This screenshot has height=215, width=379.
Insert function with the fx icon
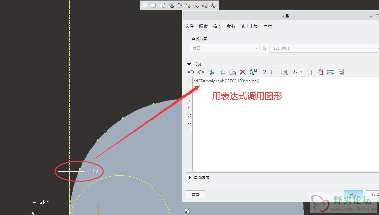(295, 72)
